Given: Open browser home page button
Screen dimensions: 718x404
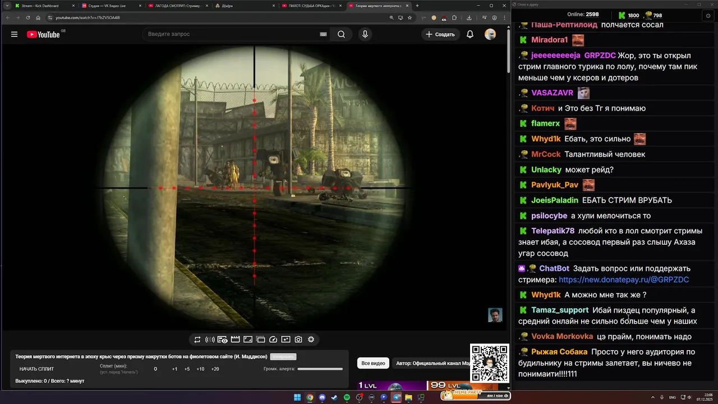Looking at the screenshot, I should click(x=38, y=17).
